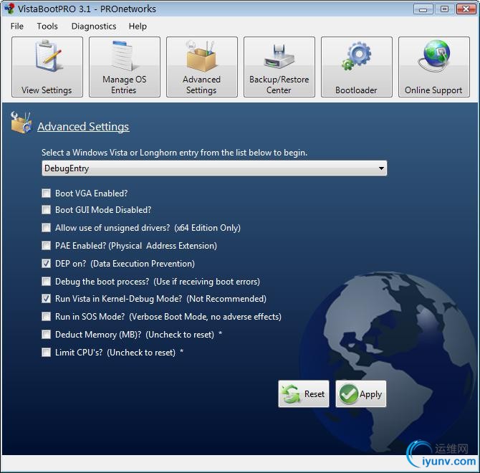480x473 pixels.
Task: Open the Tools menu
Action: click(x=47, y=27)
